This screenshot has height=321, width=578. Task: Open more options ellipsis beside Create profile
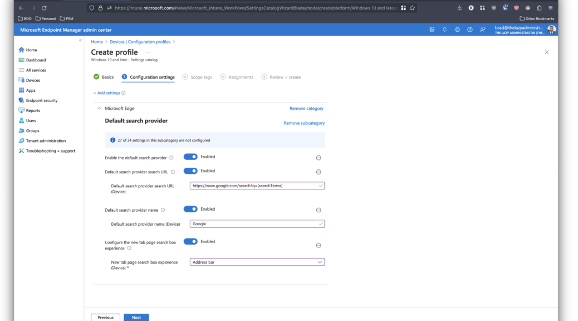[148, 52]
